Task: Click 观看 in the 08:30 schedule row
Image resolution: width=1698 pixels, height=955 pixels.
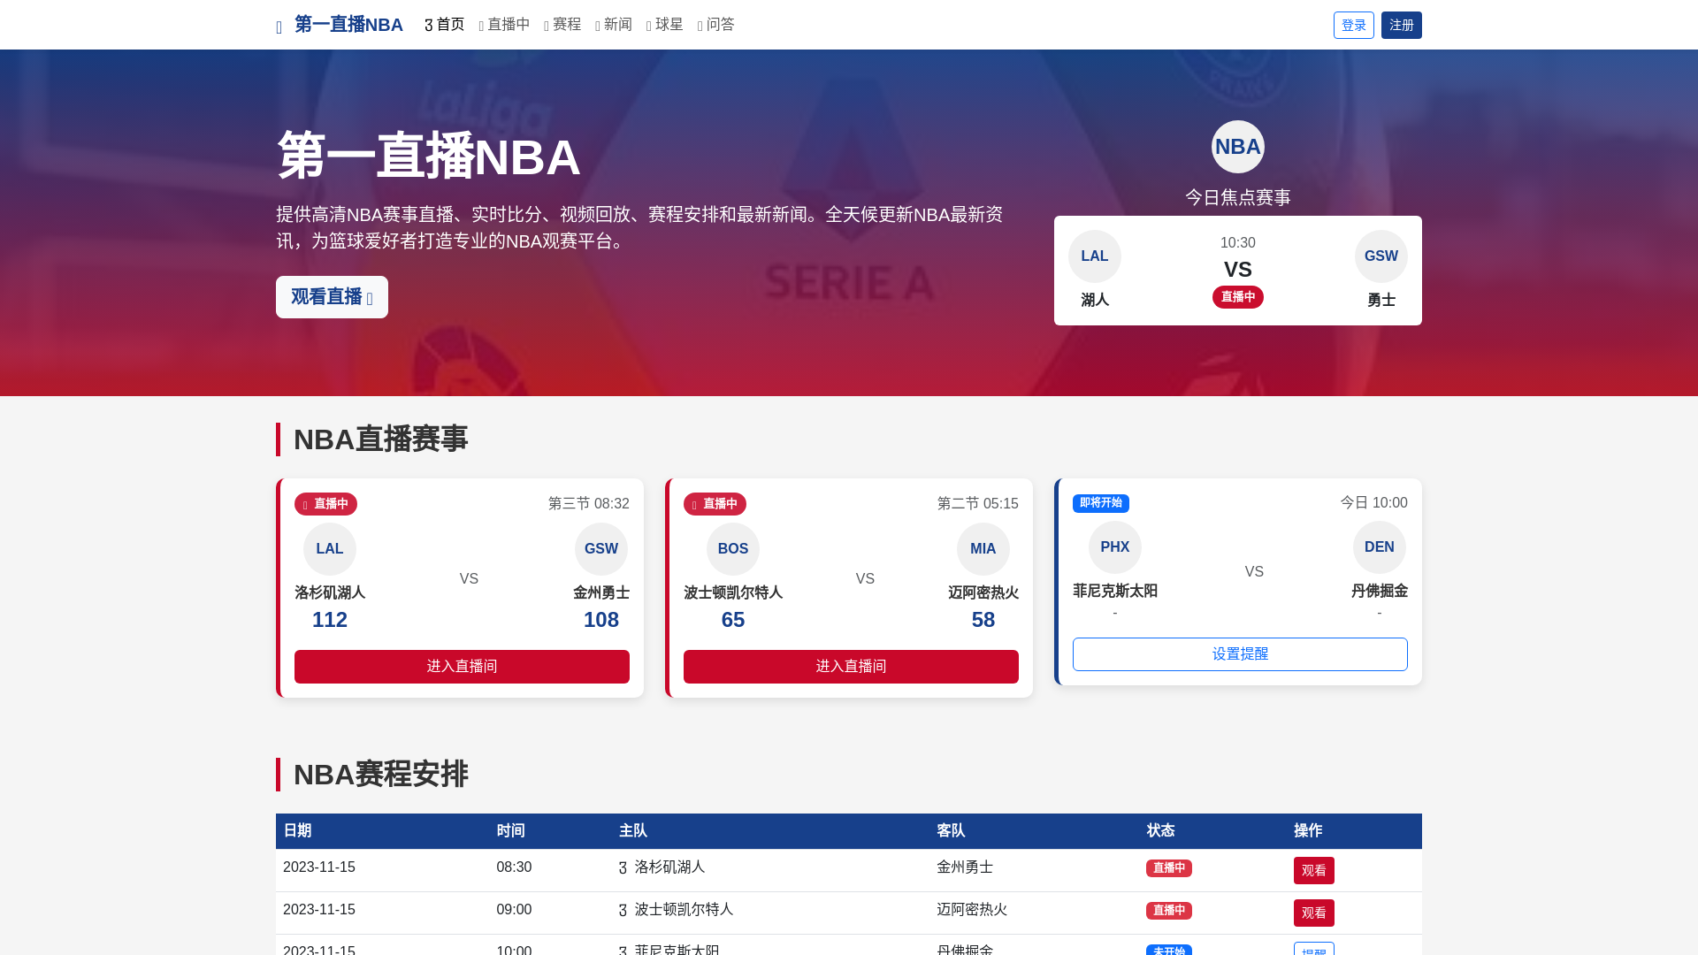Action: coord(1314,871)
